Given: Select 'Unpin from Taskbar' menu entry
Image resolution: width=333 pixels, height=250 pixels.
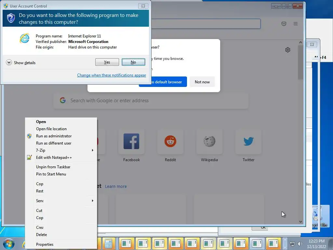Looking at the screenshot, I should coord(61,167).
